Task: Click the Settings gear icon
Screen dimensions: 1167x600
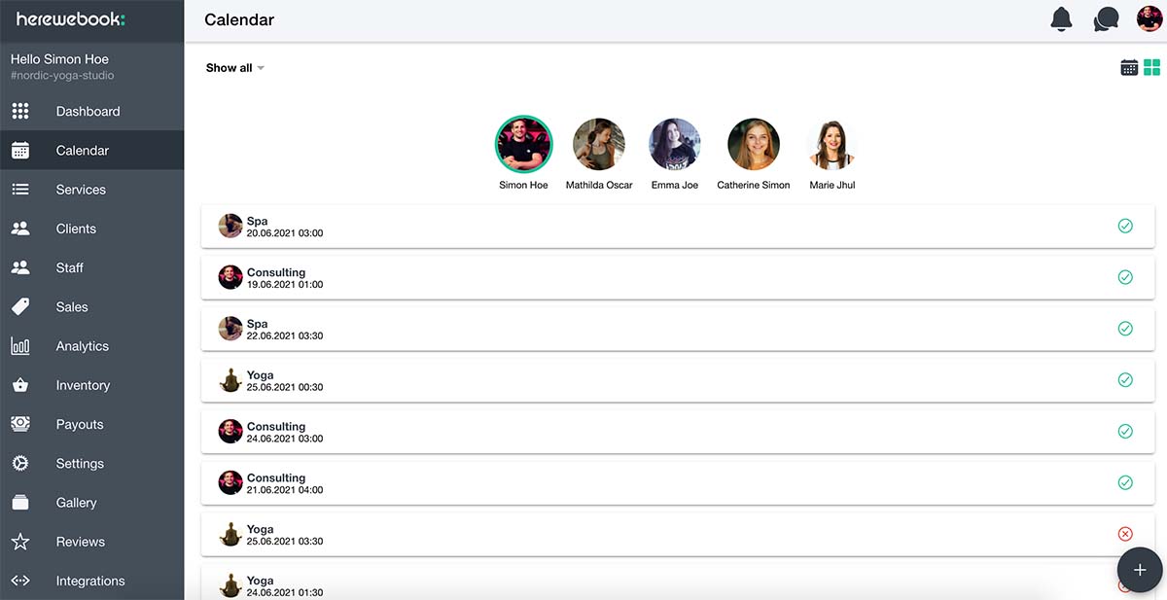Action: [20, 464]
